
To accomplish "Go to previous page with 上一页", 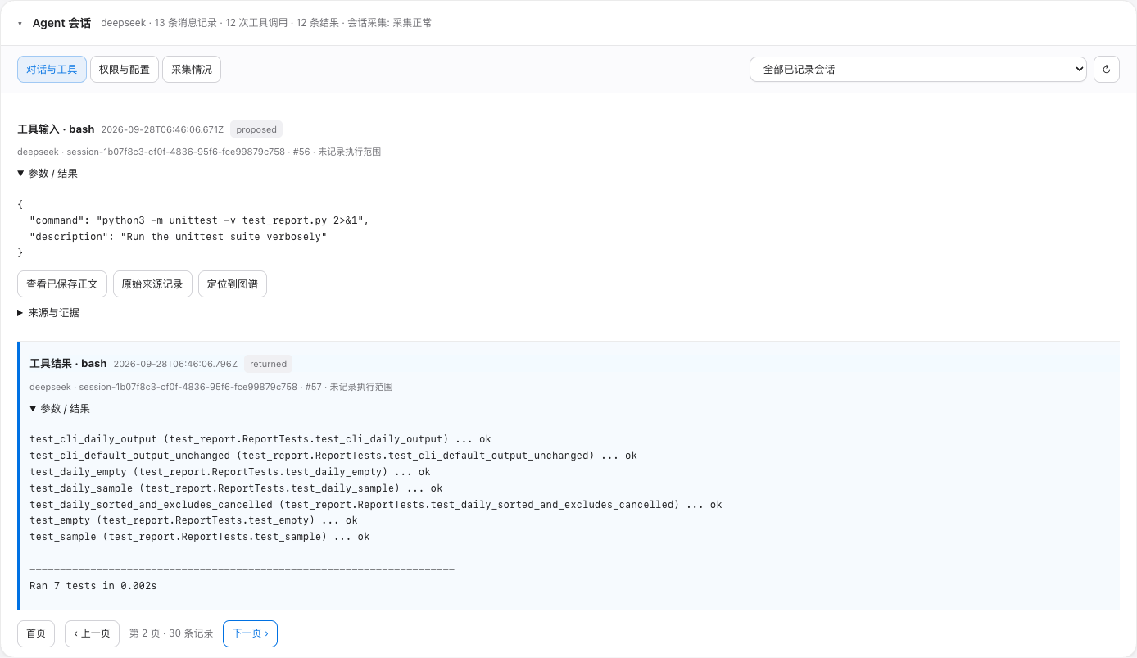I will tap(92, 633).
